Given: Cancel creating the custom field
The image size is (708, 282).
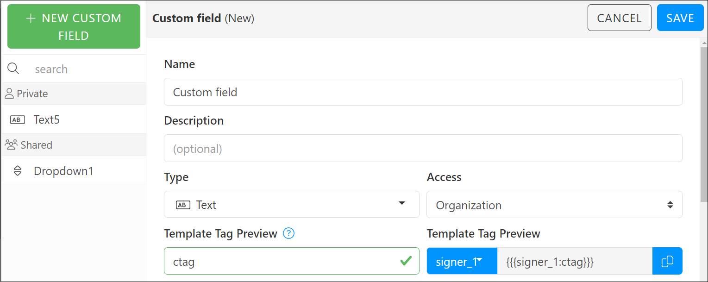Looking at the screenshot, I should pos(619,18).
